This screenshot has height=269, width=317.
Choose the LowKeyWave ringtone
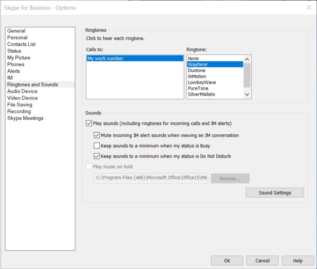(215, 82)
